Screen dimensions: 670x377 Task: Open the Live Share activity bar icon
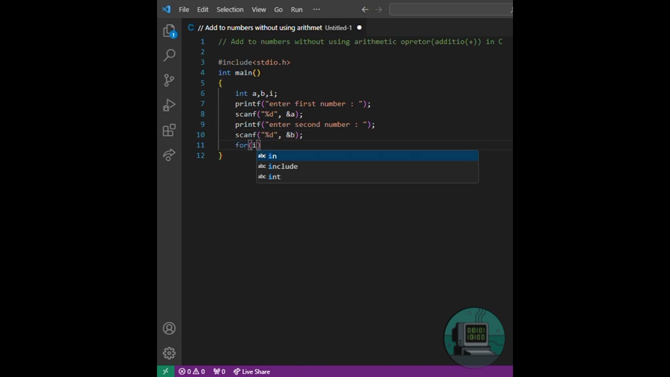click(x=169, y=155)
